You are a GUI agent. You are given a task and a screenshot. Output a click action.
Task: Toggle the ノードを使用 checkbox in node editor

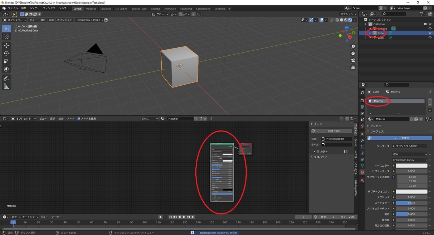79,119
